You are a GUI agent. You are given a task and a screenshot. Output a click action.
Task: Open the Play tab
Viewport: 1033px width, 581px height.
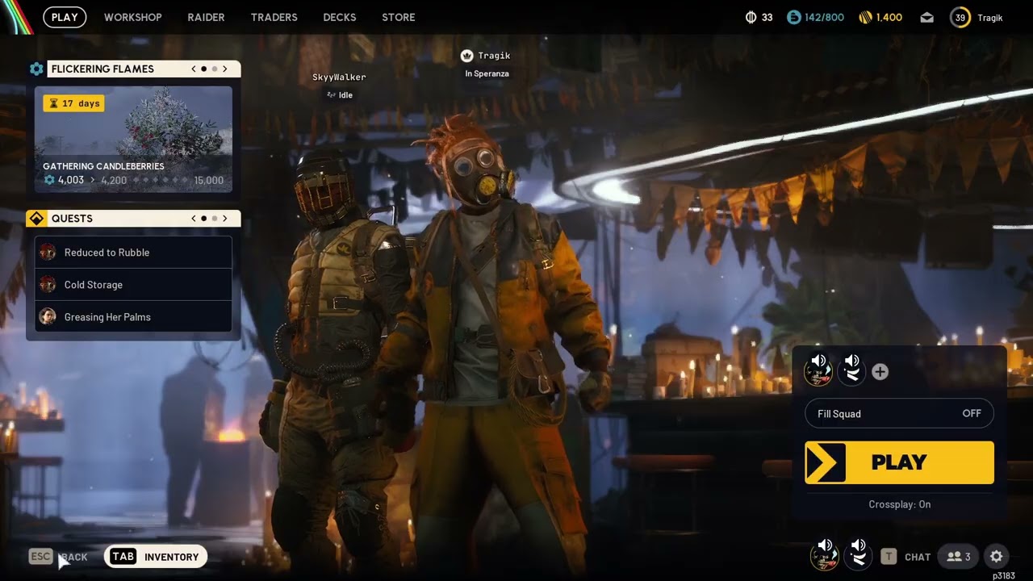(65, 17)
